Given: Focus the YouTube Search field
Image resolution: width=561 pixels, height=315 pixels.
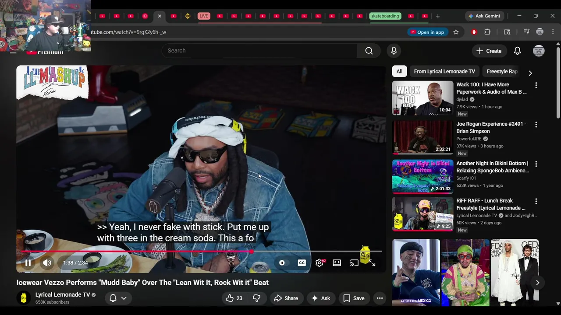Looking at the screenshot, I should (259, 51).
